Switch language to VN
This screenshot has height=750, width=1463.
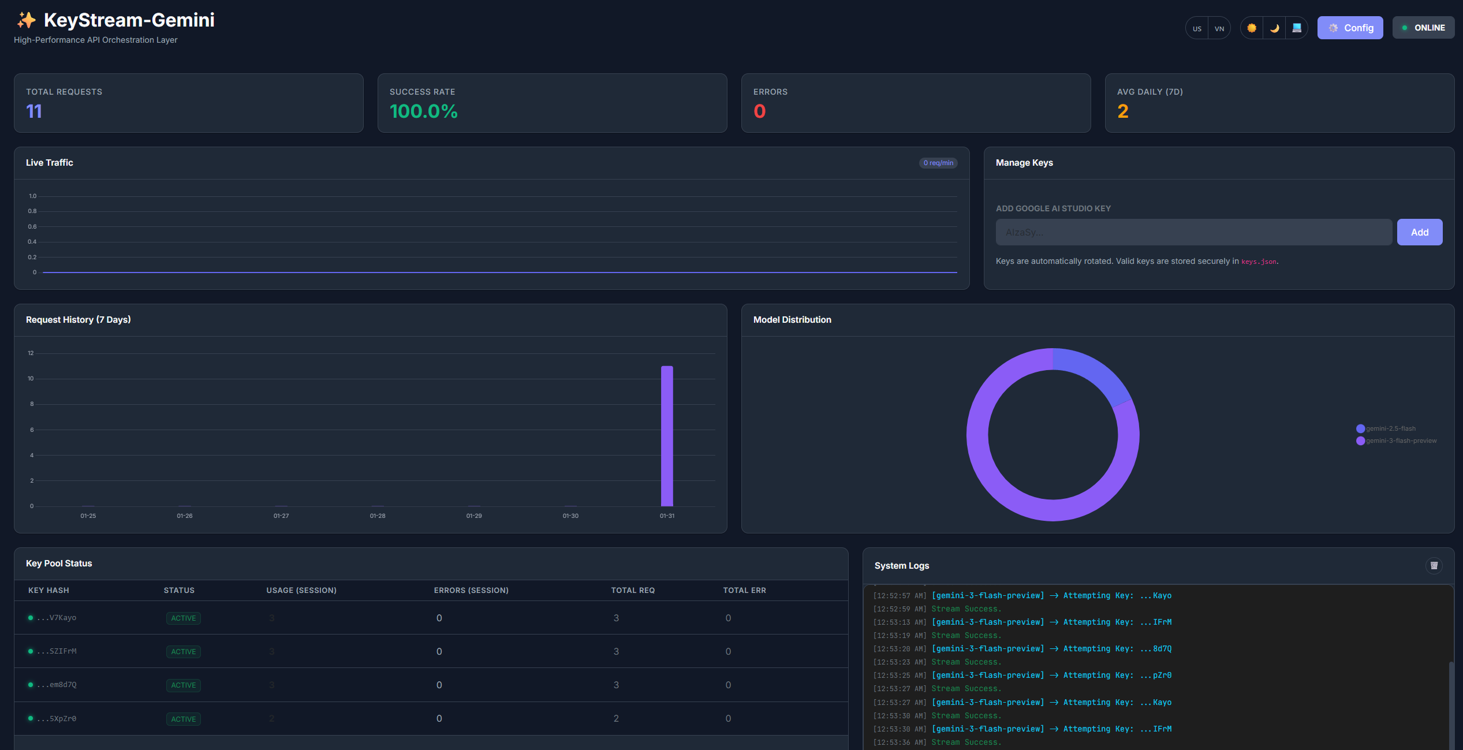(1219, 28)
